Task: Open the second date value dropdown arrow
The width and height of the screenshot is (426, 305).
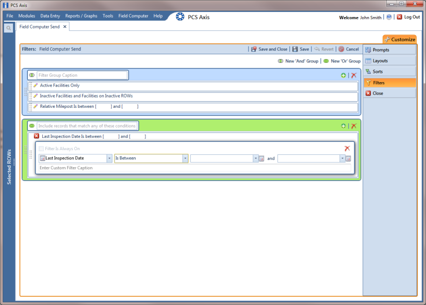Action: 342,158
